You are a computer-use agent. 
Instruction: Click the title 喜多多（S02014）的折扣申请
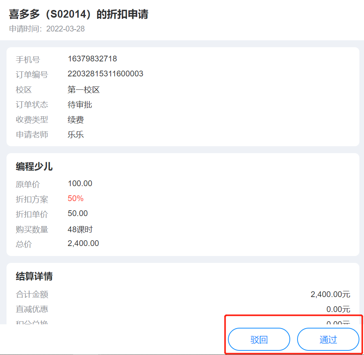click(78, 14)
